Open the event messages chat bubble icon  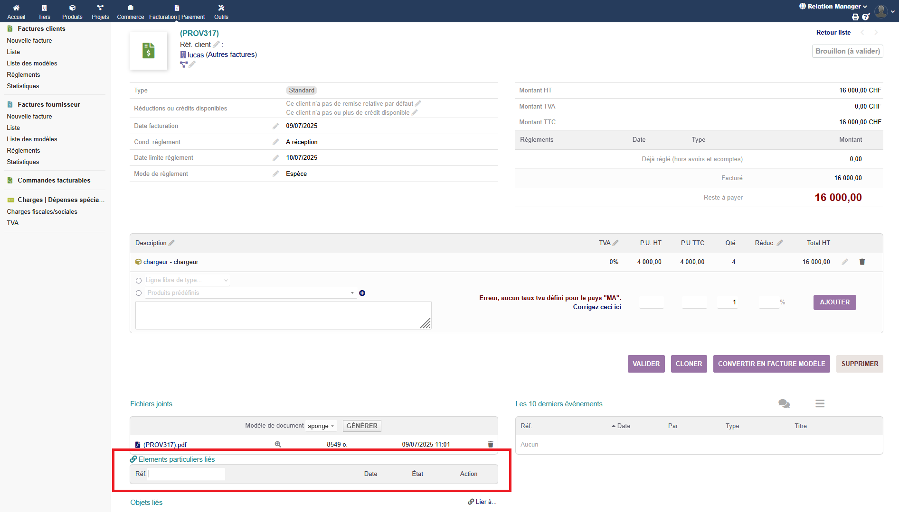click(x=784, y=403)
